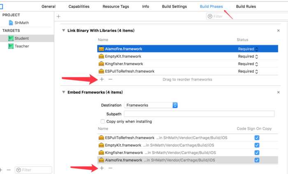The height and width of the screenshot is (174, 288).
Task: Remove selected embedded framework with minus
Action: tap(110, 168)
